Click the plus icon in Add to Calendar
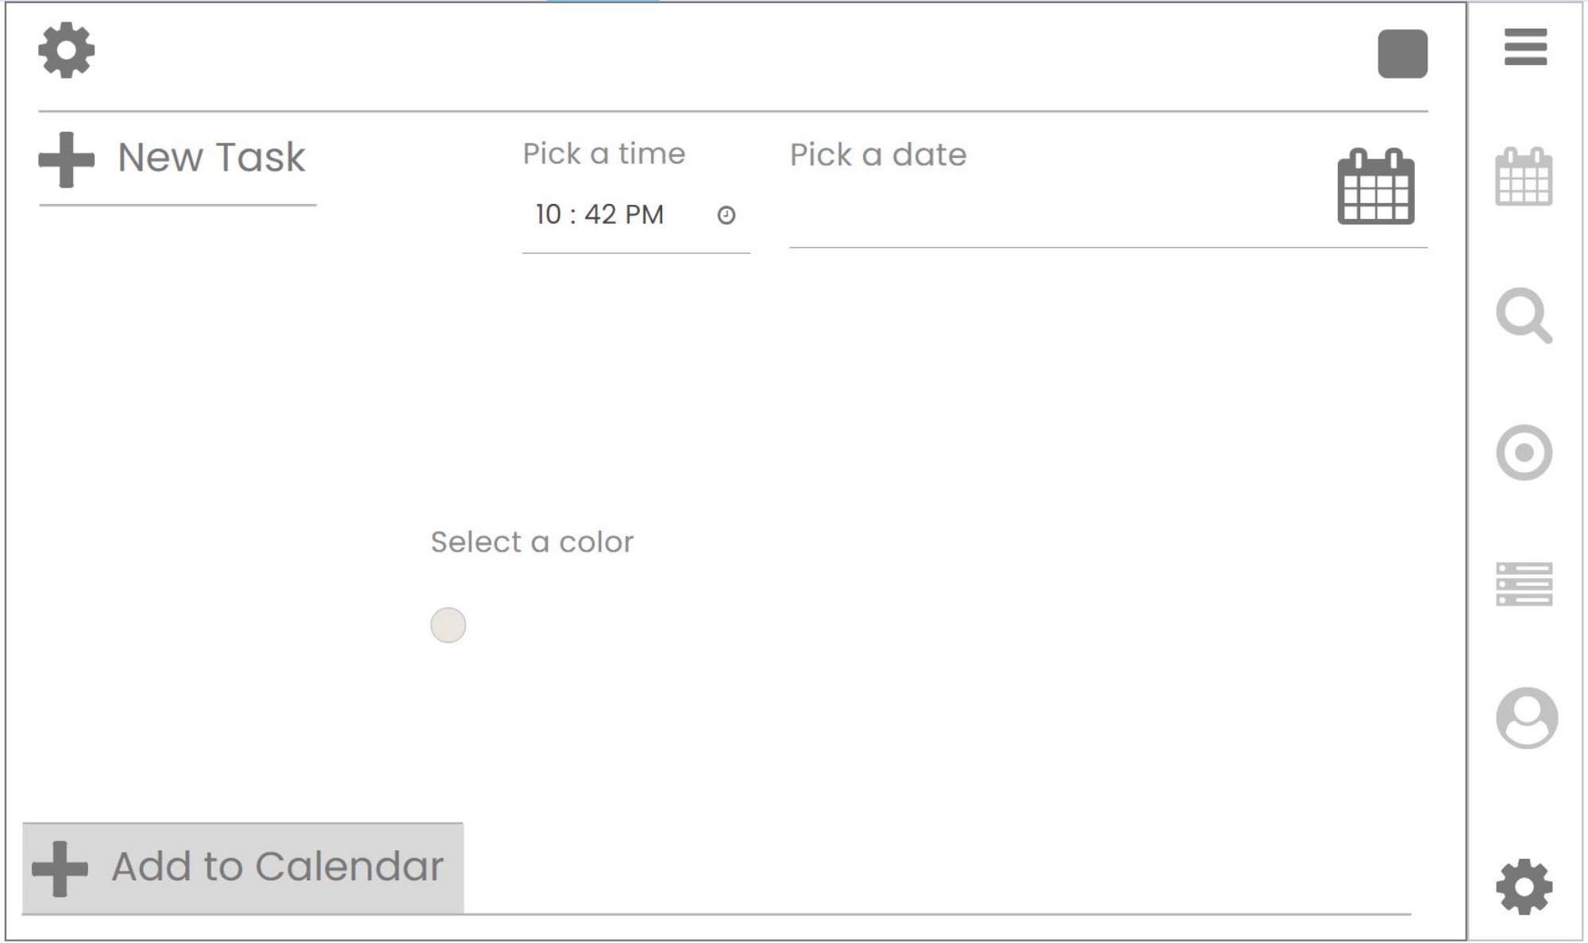This screenshot has height=943, width=1588. pyautogui.click(x=60, y=868)
